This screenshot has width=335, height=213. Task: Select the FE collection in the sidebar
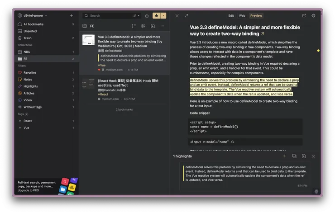[47, 59]
